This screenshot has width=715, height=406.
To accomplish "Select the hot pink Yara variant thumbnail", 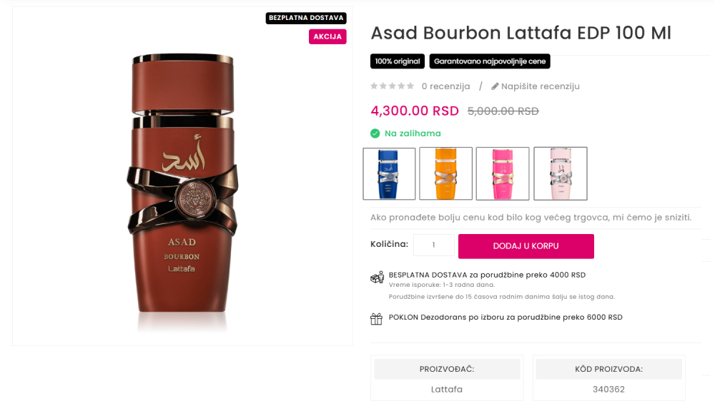I will pyautogui.click(x=503, y=173).
